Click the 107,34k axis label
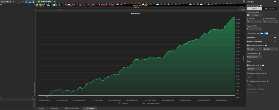This screenshot has width=279, height=110. click(x=238, y=20)
